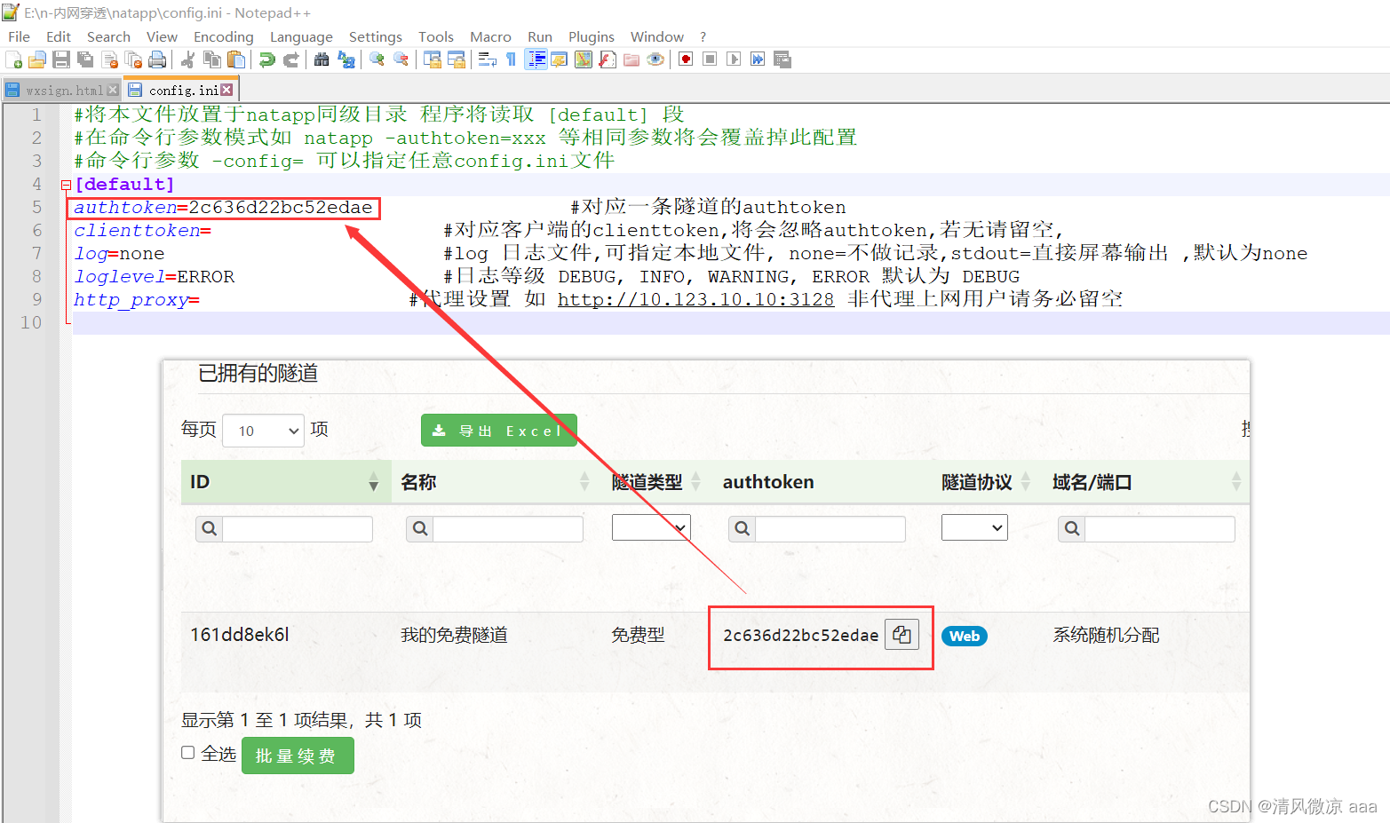The height and width of the screenshot is (823, 1390).
Task: Open the Document Map icon
Action: pos(584,59)
